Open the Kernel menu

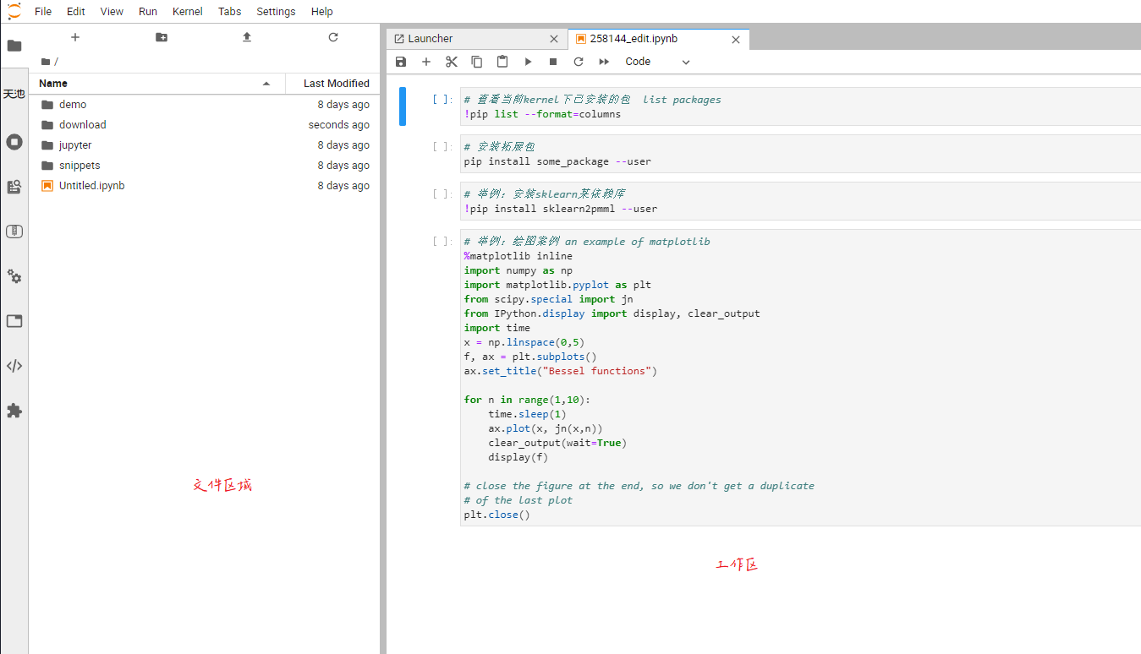coord(187,12)
